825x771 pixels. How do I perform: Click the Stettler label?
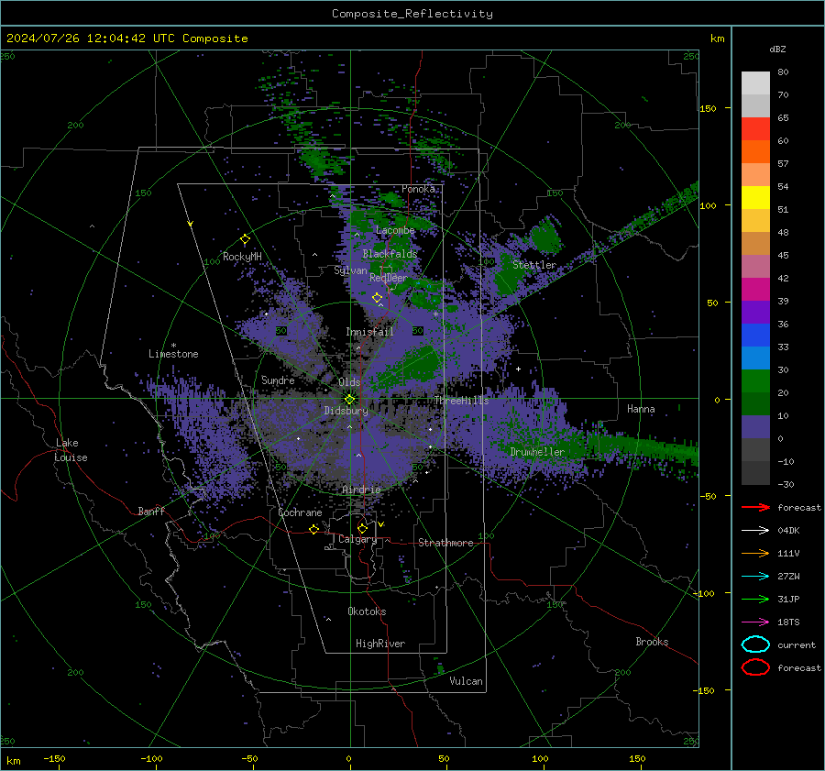pos(534,265)
